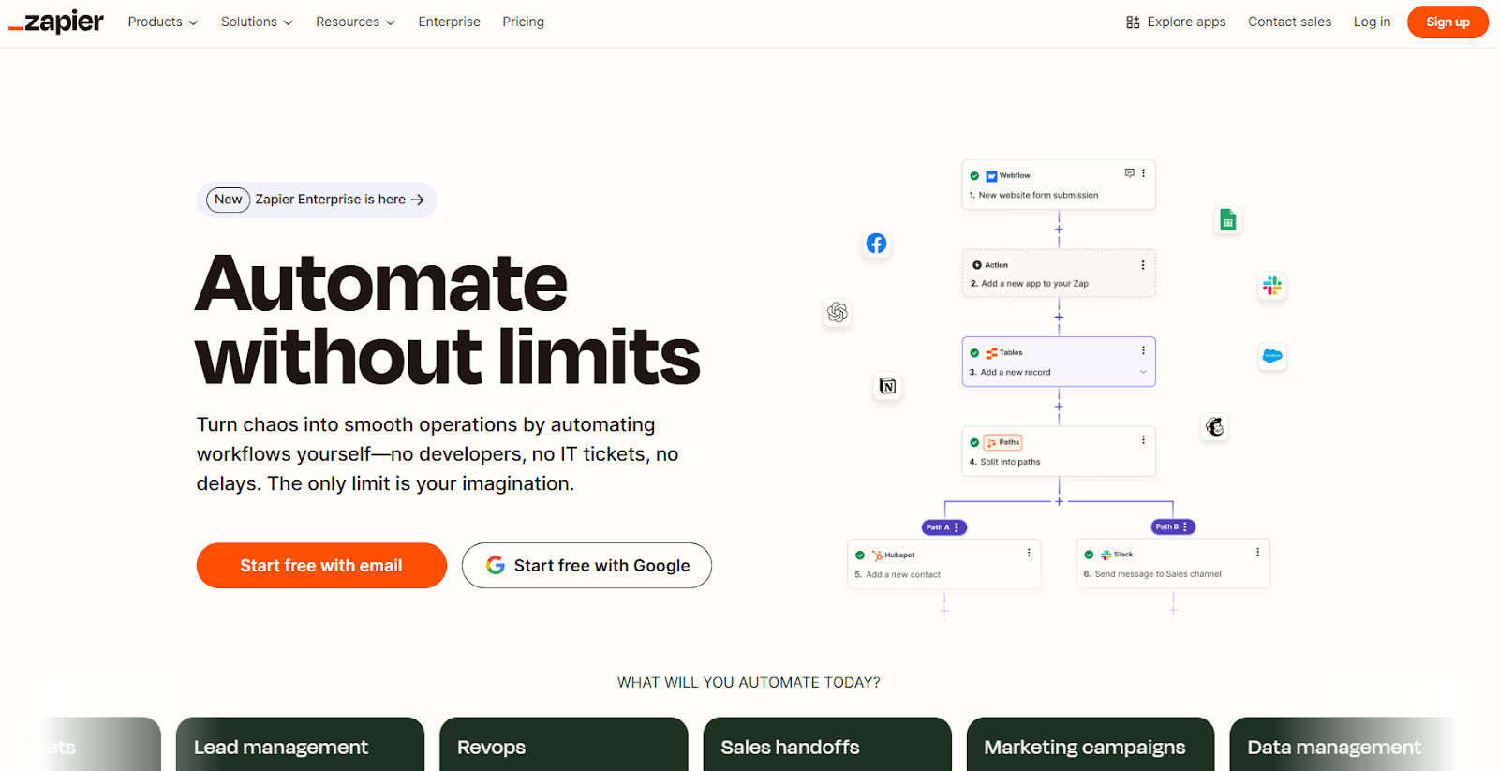The width and height of the screenshot is (1499, 771).
Task: Open the Webflow step three-dot menu
Action: (x=1143, y=173)
